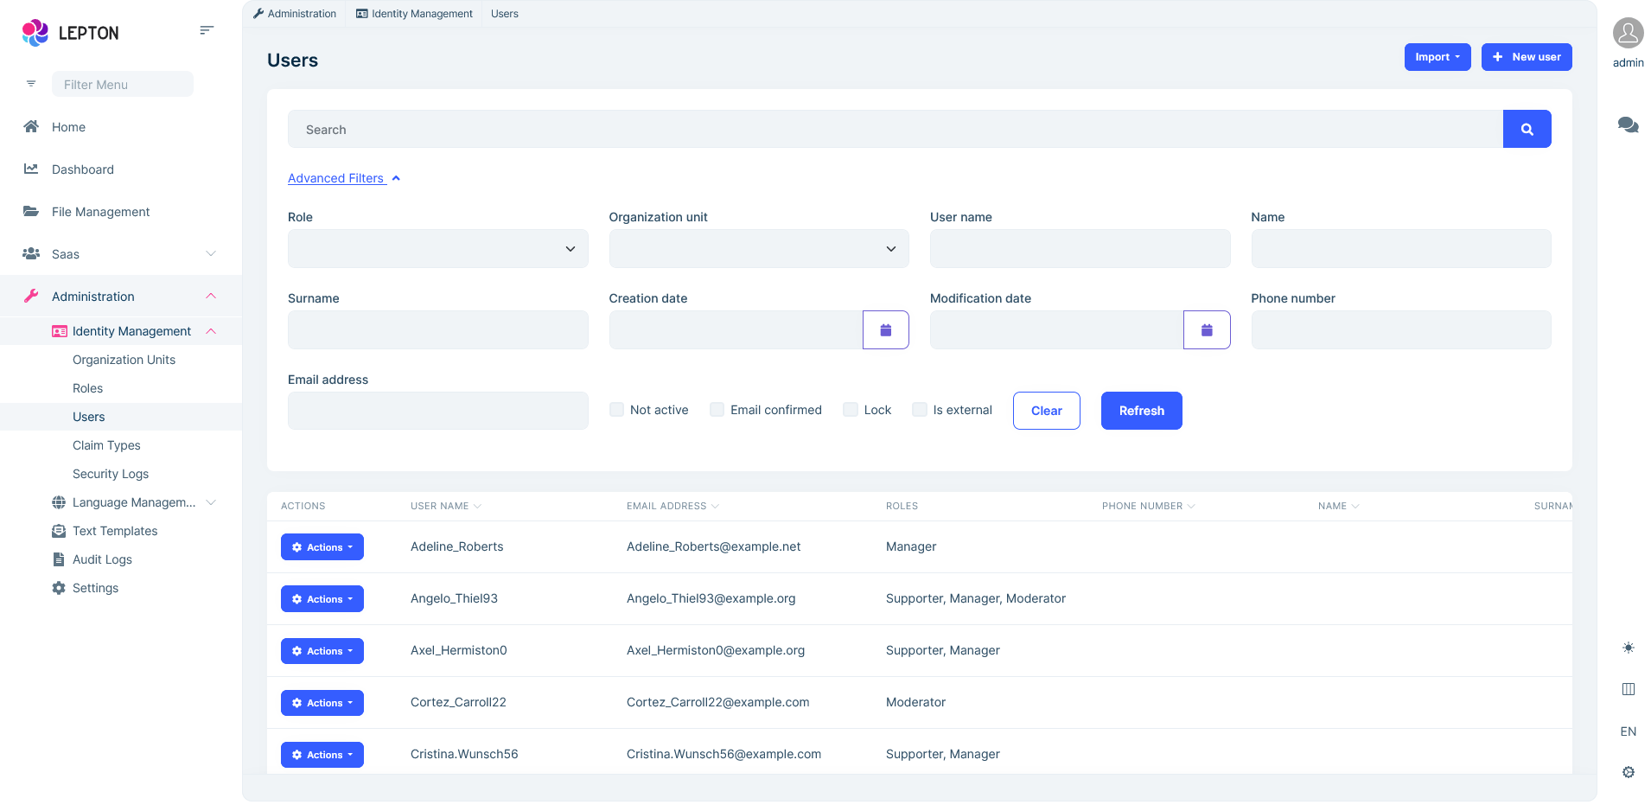This screenshot has width=1651, height=811.
Task: Check the Is external checkbox
Action: coord(919,409)
